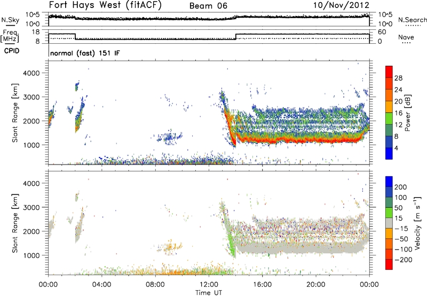Click the '4000' tick on power panel
This screenshot has width=427, height=296.
point(31,73)
